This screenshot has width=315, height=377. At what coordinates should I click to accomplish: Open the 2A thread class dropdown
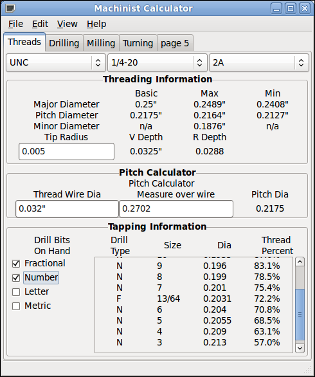(259, 63)
